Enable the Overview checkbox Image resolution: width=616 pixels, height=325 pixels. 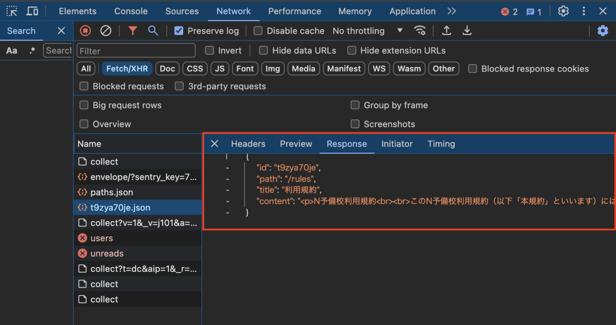84,124
